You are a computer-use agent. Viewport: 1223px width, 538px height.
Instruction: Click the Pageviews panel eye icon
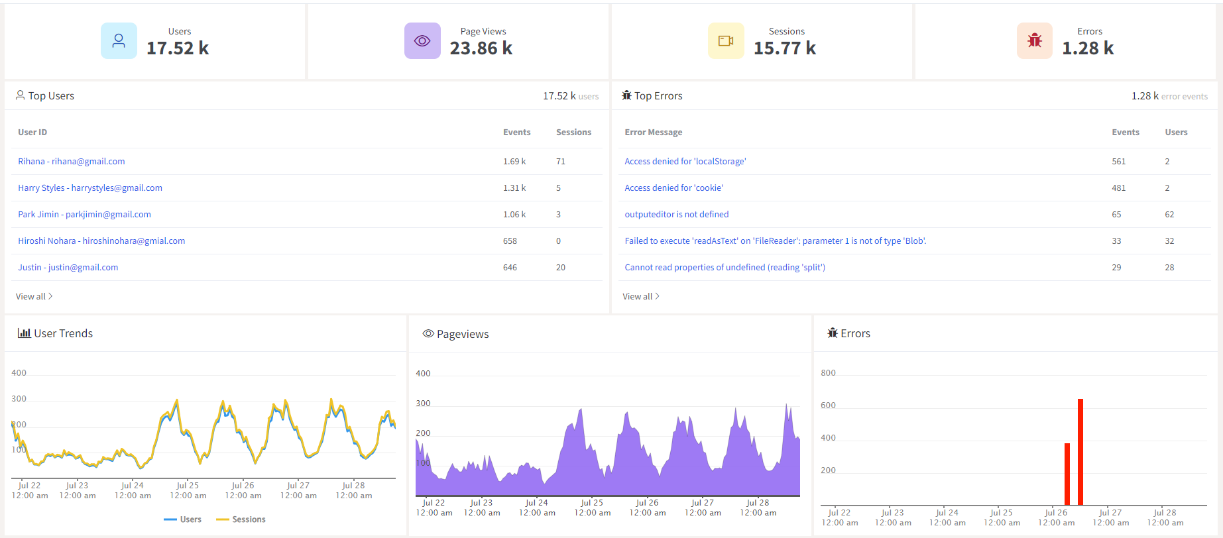point(428,334)
